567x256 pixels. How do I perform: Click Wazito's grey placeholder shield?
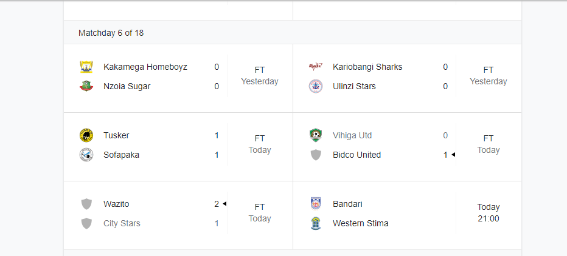(86, 204)
